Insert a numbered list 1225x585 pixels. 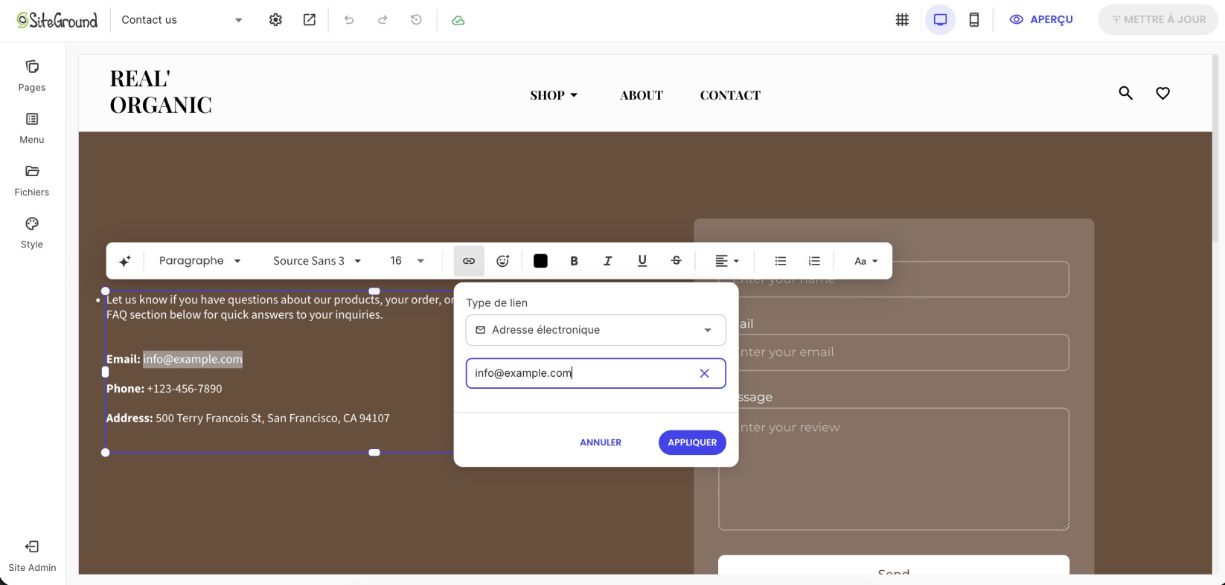click(814, 261)
